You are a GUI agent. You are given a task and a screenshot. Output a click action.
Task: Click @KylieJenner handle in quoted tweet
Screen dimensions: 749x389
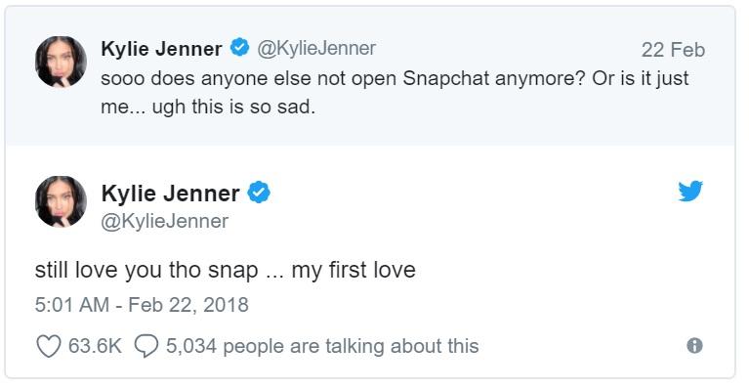click(316, 49)
